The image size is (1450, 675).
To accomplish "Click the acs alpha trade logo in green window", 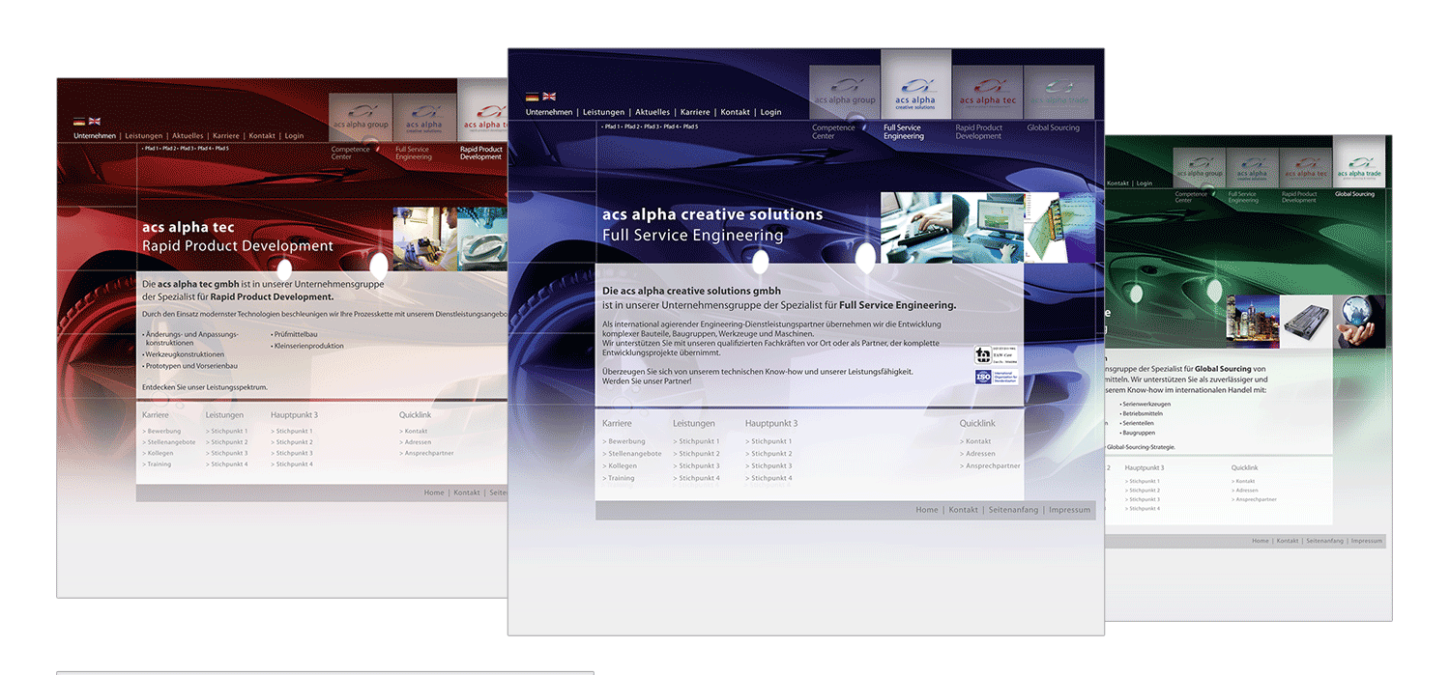I will (1359, 161).
